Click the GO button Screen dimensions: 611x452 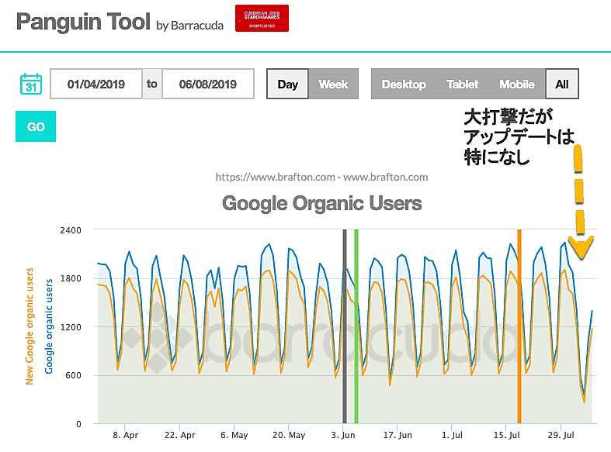(36, 126)
